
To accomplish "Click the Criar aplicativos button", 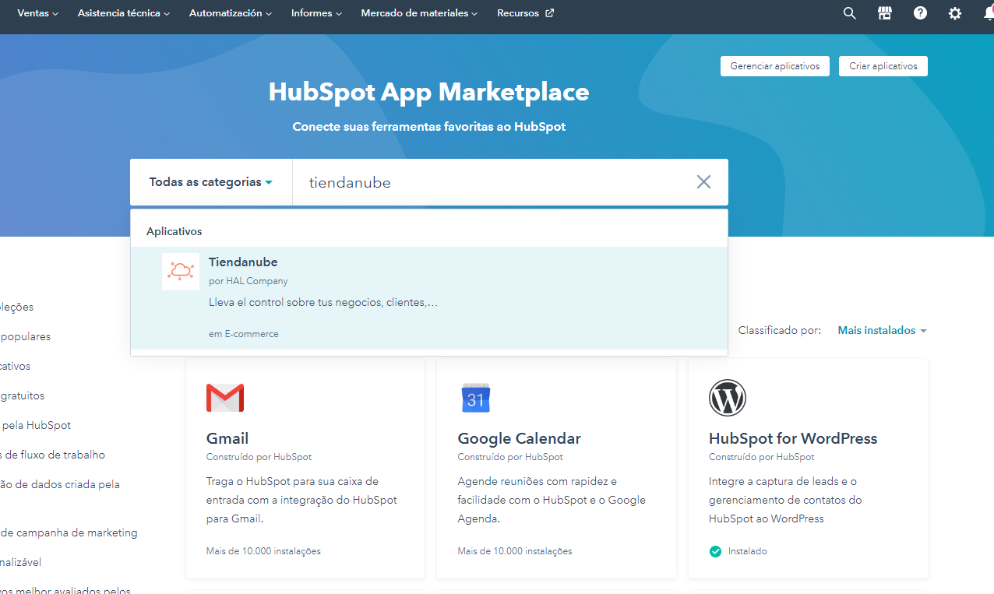I will [x=883, y=66].
